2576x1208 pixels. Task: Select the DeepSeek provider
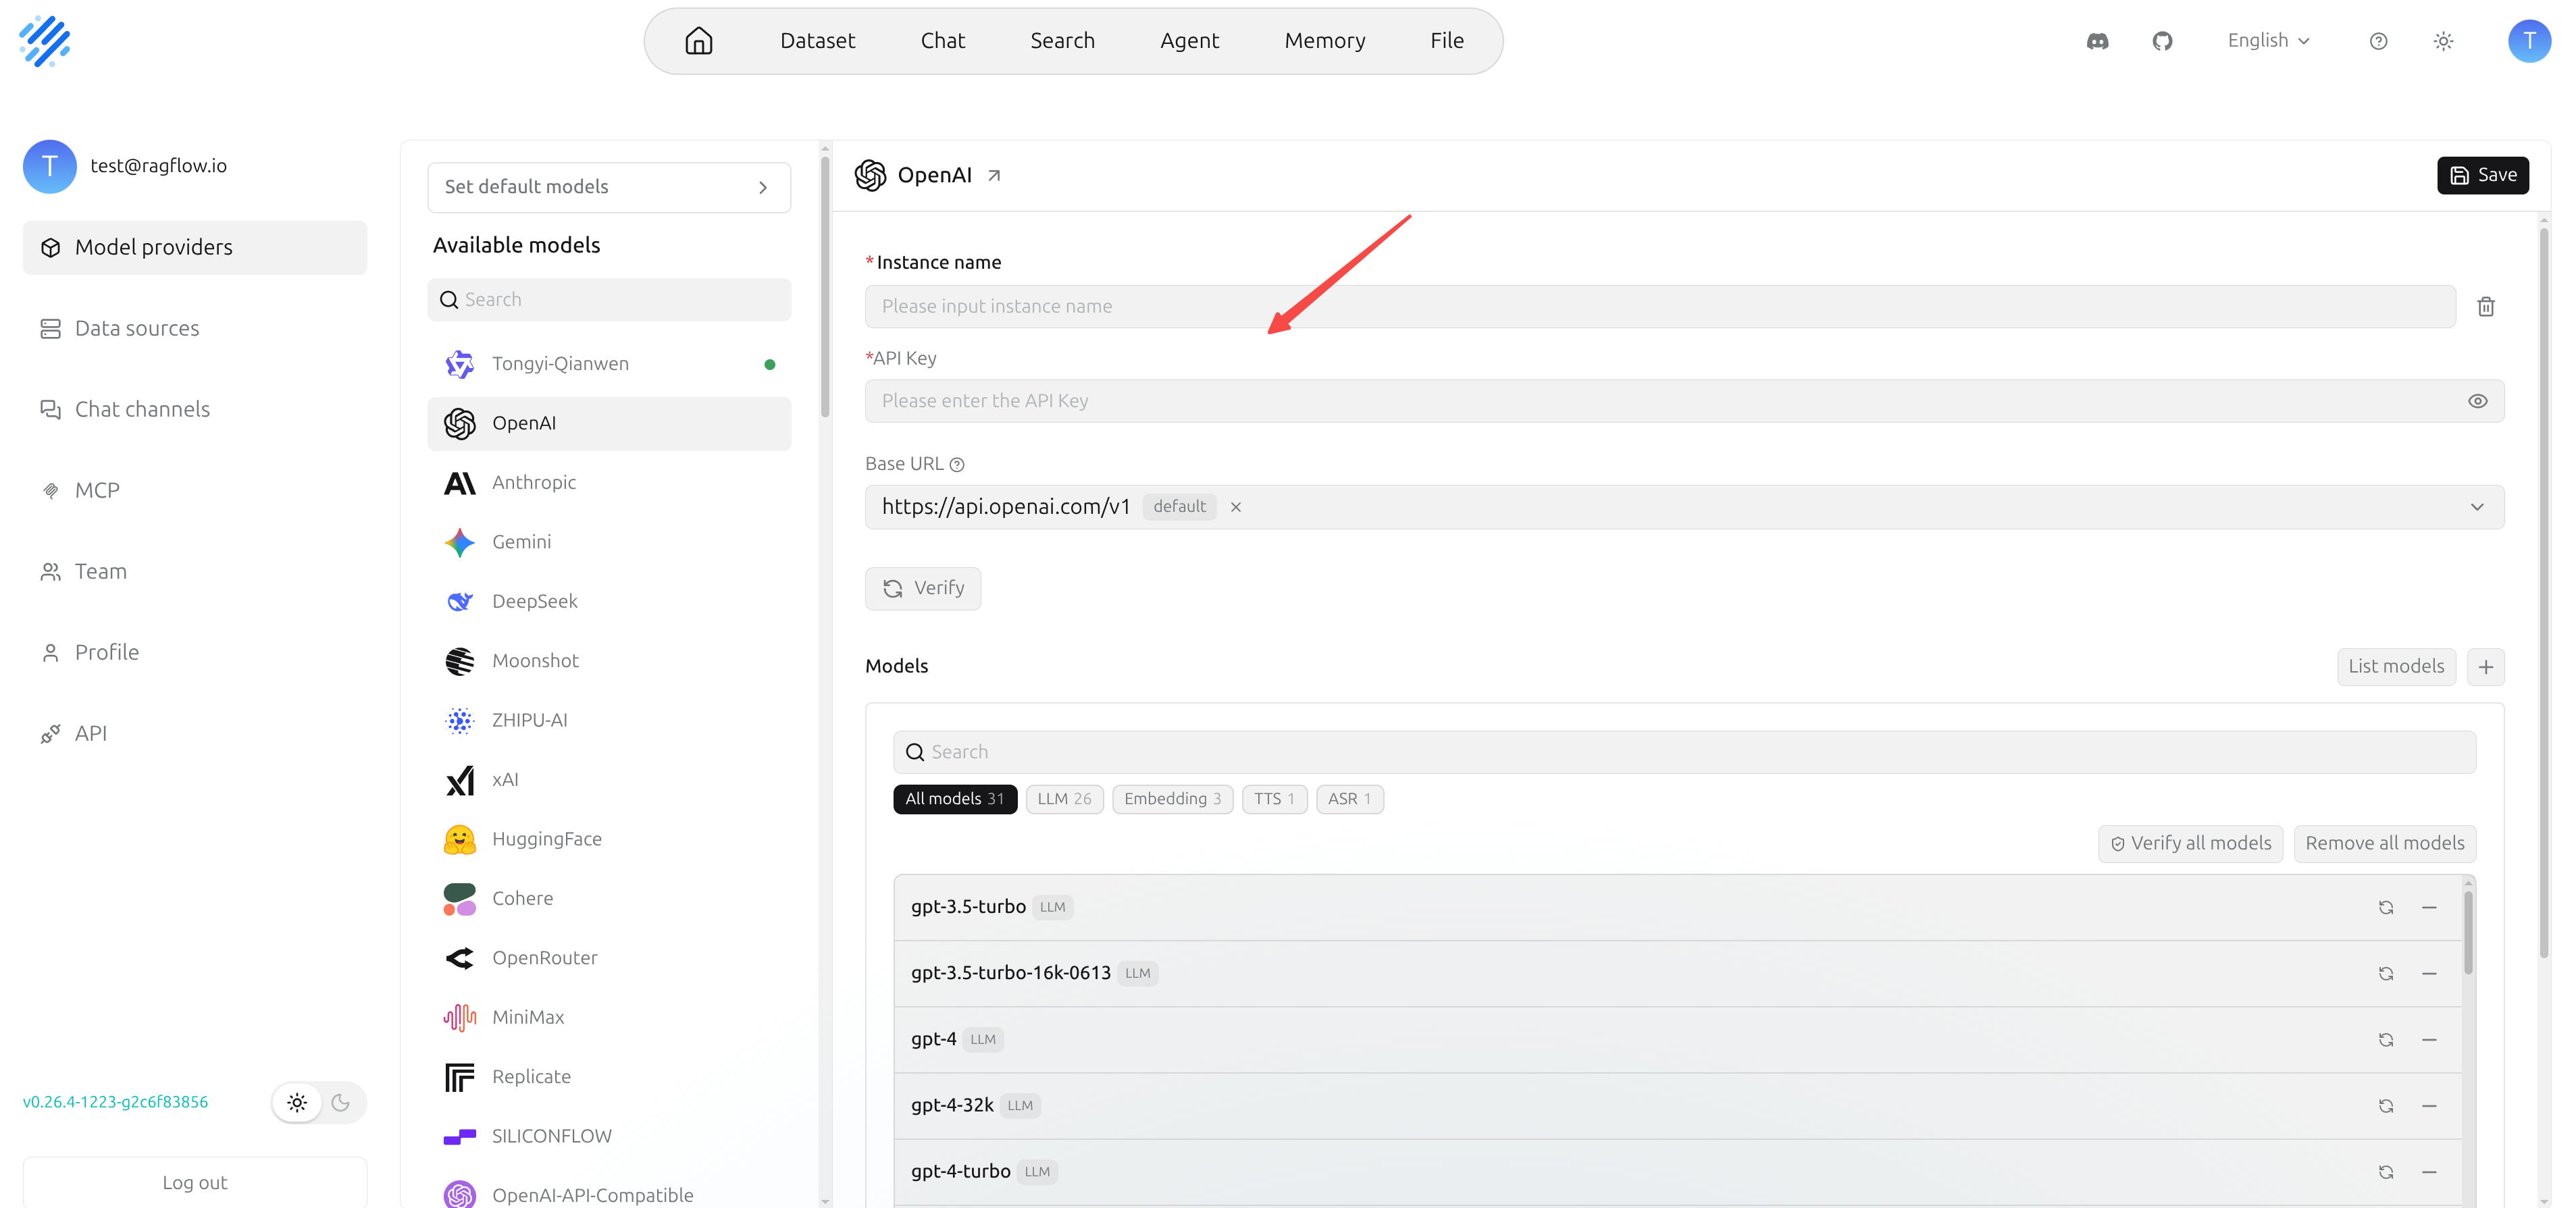(609, 602)
